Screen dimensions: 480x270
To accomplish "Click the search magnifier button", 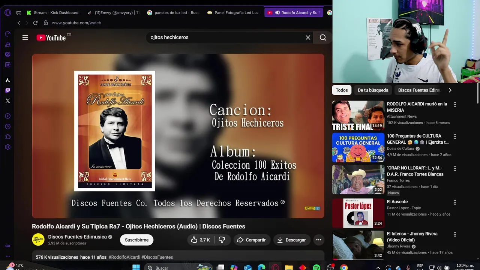I will [323, 37].
